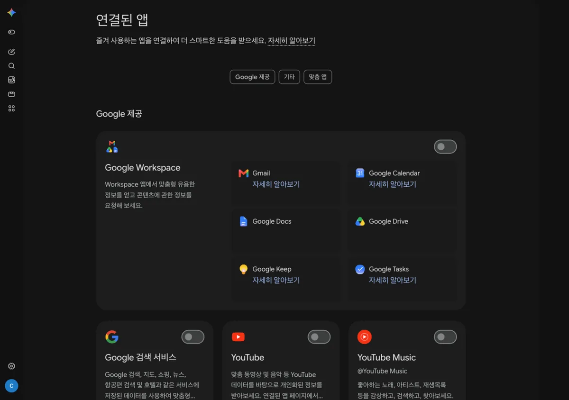Click the Google Keep lightbulb icon
The image size is (569, 400).
pyautogui.click(x=244, y=269)
